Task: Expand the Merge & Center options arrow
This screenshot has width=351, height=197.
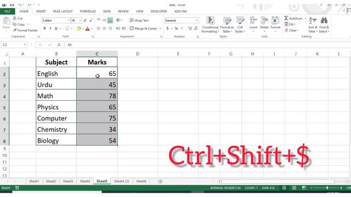Action: (x=160, y=28)
